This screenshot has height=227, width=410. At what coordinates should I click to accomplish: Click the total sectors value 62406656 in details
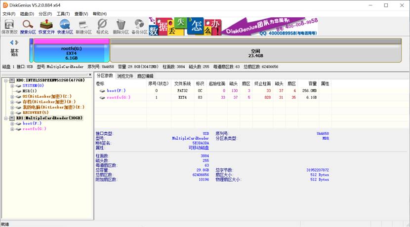pos(201,175)
